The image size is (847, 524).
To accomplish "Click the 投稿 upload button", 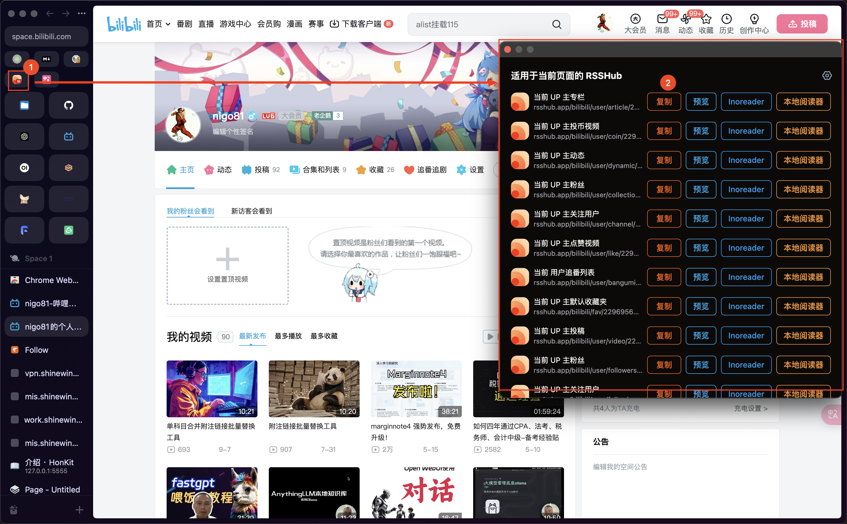I will (802, 24).
